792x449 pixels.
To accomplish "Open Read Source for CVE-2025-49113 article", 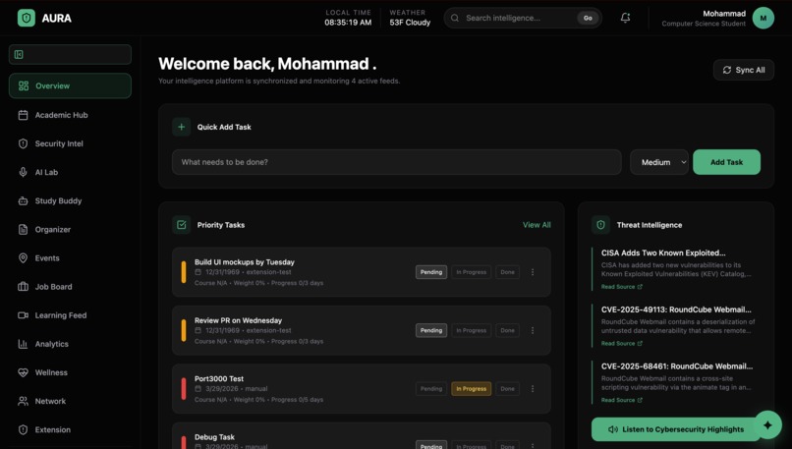I will point(621,344).
